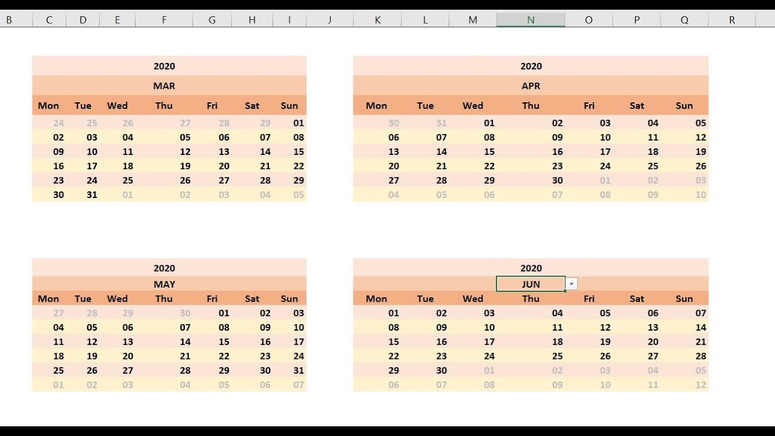
Task: Select June date 30
Action: point(441,371)
